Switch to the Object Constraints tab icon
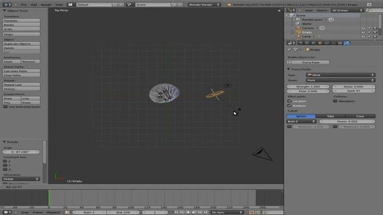This screenshot has height=215, width=383. [327, 43]
